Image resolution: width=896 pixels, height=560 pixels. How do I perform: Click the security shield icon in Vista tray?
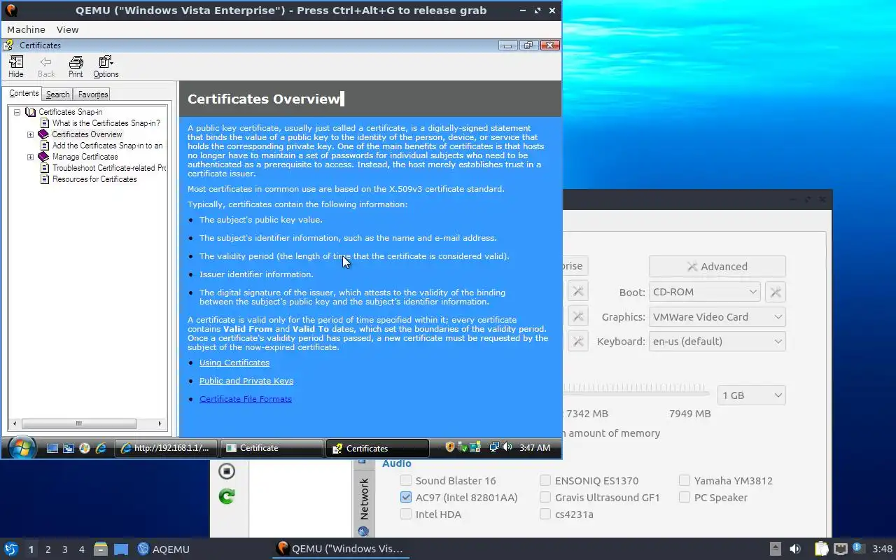tap(450, 447)
